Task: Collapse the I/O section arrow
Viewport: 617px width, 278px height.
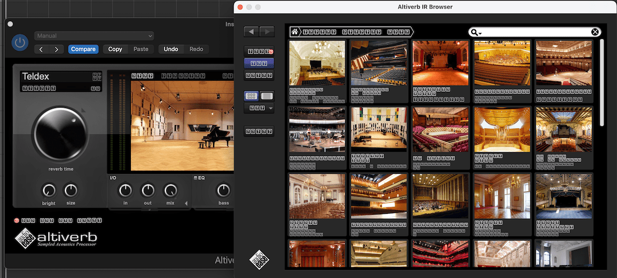Action: (x=186, y=203)
